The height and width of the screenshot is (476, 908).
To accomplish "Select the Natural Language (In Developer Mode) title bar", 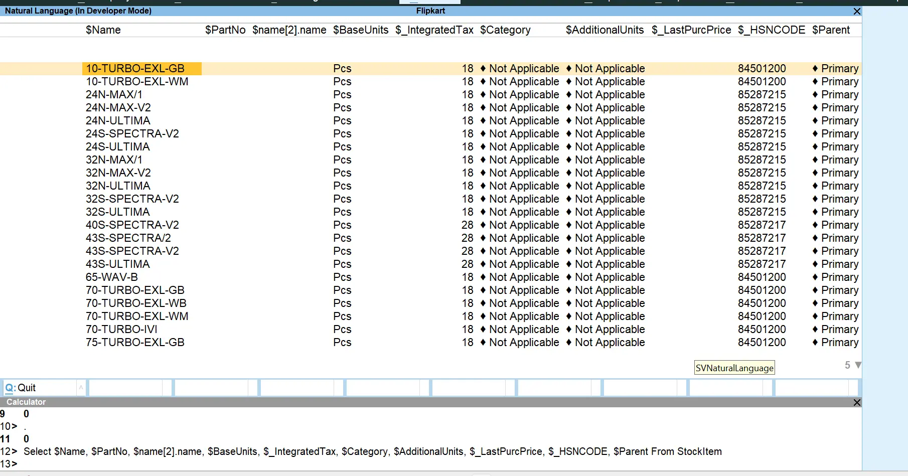I will 79,11.
